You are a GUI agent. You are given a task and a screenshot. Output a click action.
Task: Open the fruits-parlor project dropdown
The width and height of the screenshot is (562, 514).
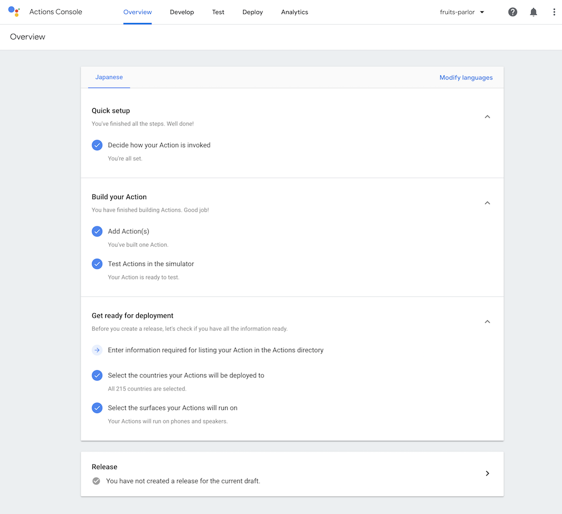[x=462, y=12]
